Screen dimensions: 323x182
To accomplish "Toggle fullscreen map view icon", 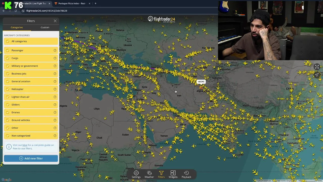I will [x=317, y=67].
